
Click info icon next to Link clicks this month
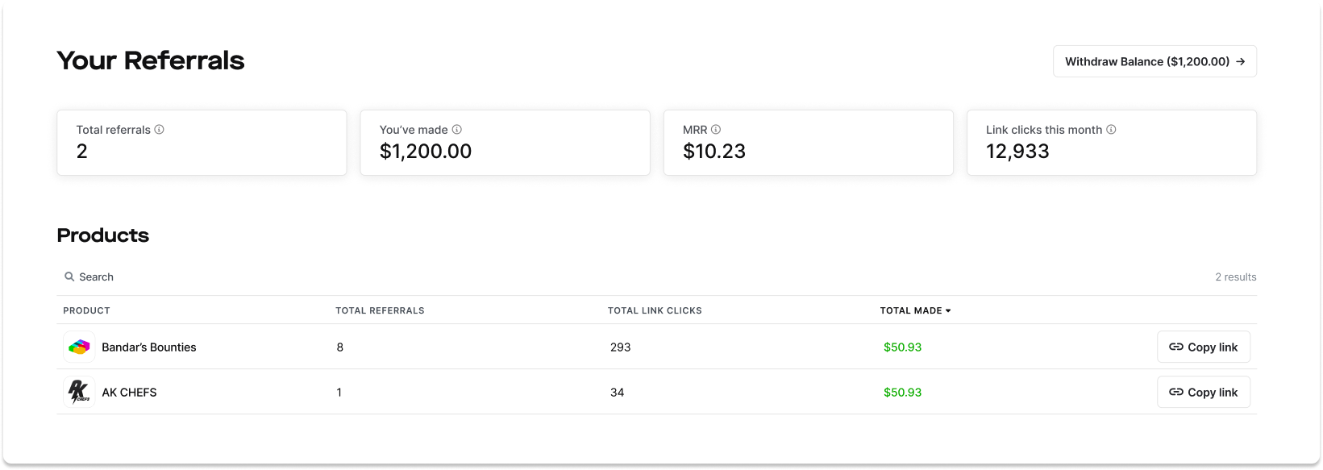pyautogui.click(x=1111, y=130)
